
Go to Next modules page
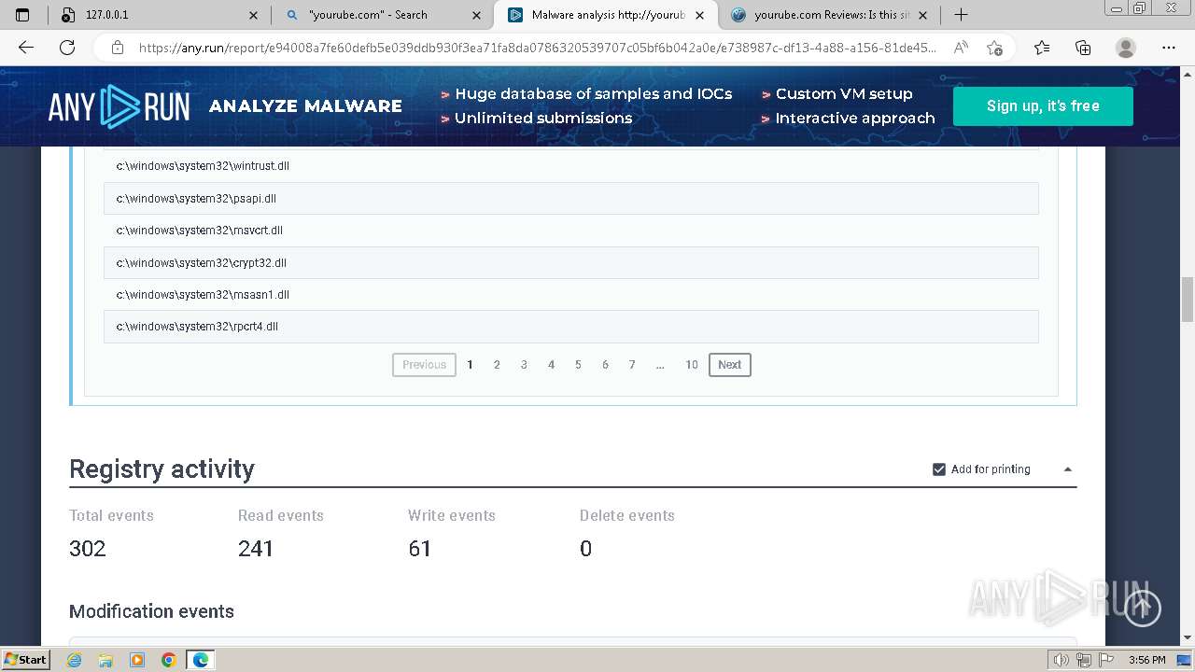pos(729,365)
